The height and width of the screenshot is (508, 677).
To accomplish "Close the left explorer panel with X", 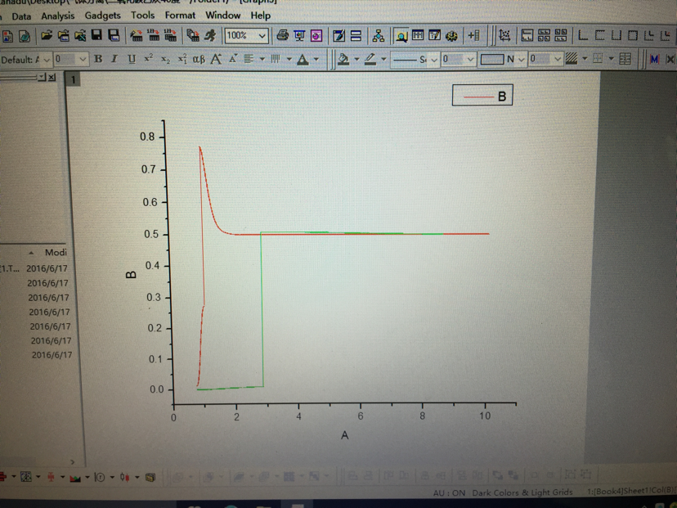I will tap(52, 78).
